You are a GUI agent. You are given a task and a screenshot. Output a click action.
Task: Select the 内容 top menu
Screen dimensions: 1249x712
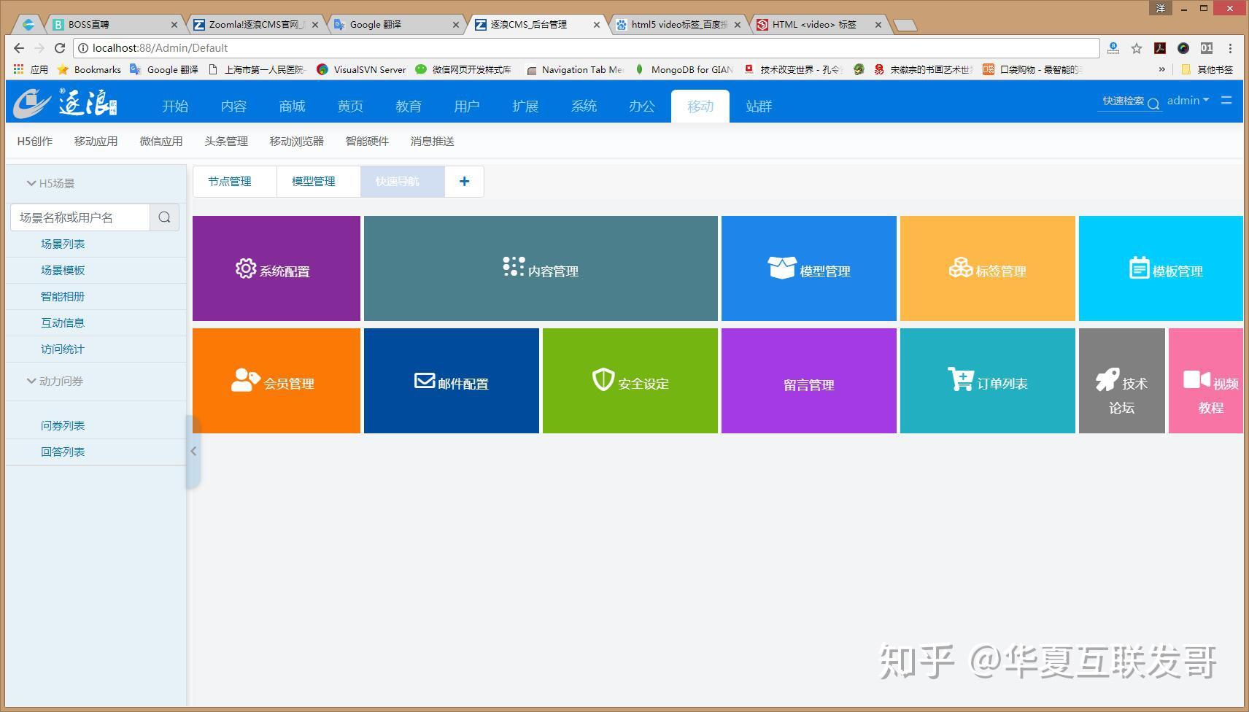coord(233,107)
